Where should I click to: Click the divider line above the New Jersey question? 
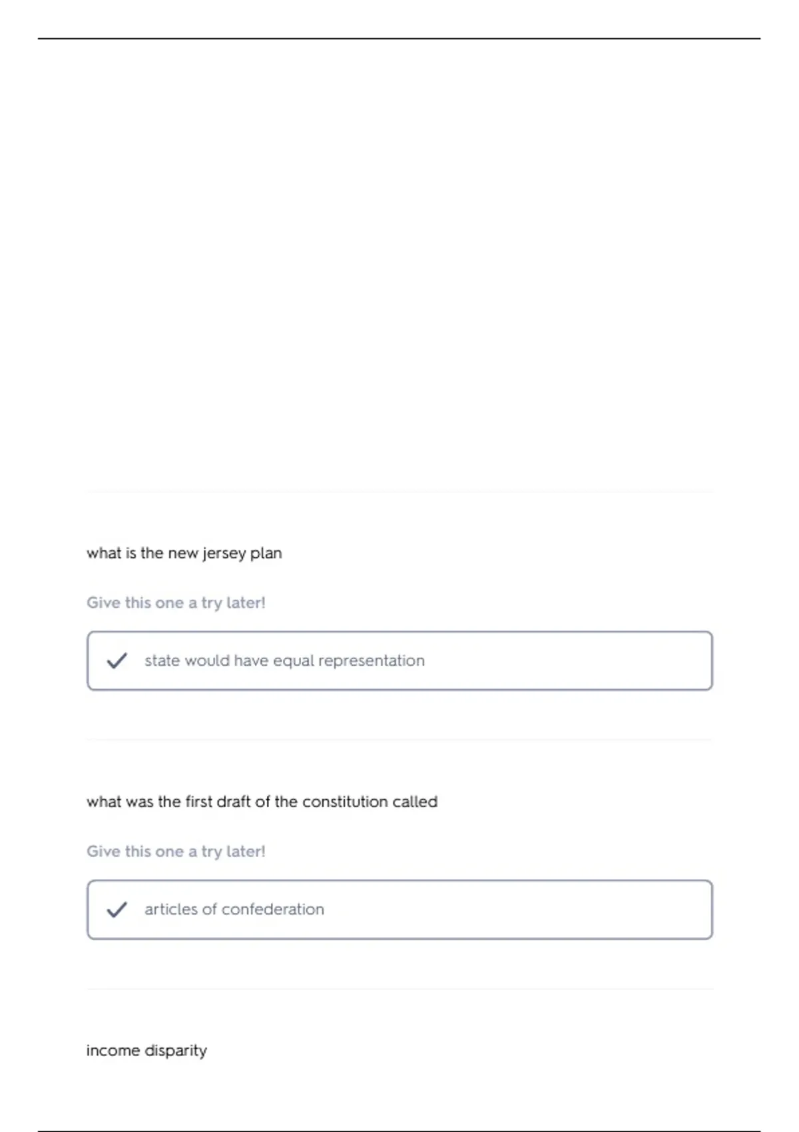(x=400, y=492)
